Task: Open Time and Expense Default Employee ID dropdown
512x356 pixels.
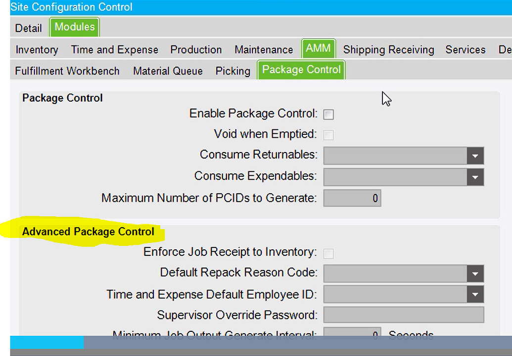Action: tap(475, 294)
